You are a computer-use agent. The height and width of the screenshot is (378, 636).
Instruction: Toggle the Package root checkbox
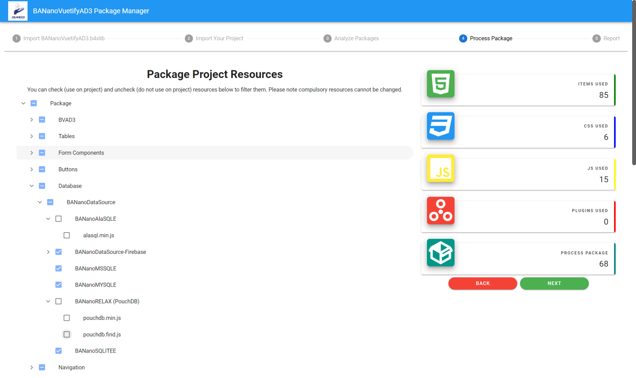click(34, 103)
